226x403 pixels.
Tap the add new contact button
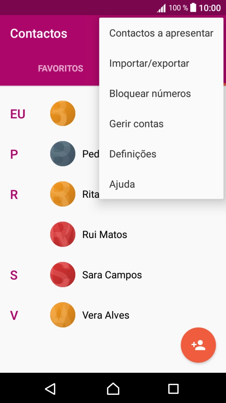tap(198, 345)
